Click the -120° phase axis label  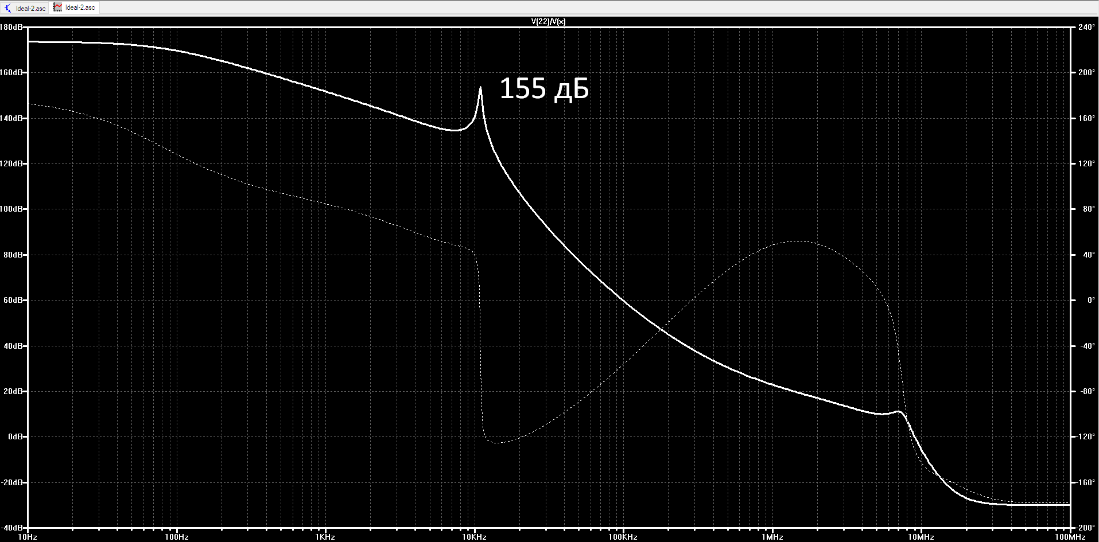[1085, 436]
